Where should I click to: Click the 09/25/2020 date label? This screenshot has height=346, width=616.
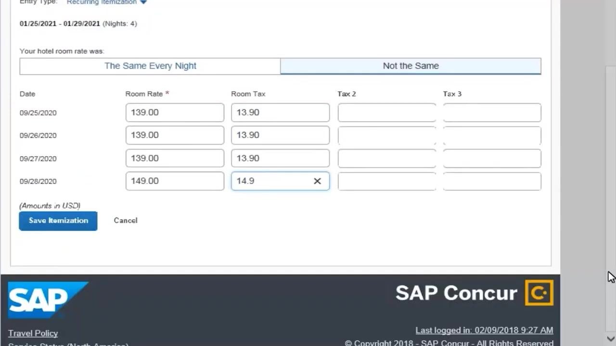click(x=38, y=113)
